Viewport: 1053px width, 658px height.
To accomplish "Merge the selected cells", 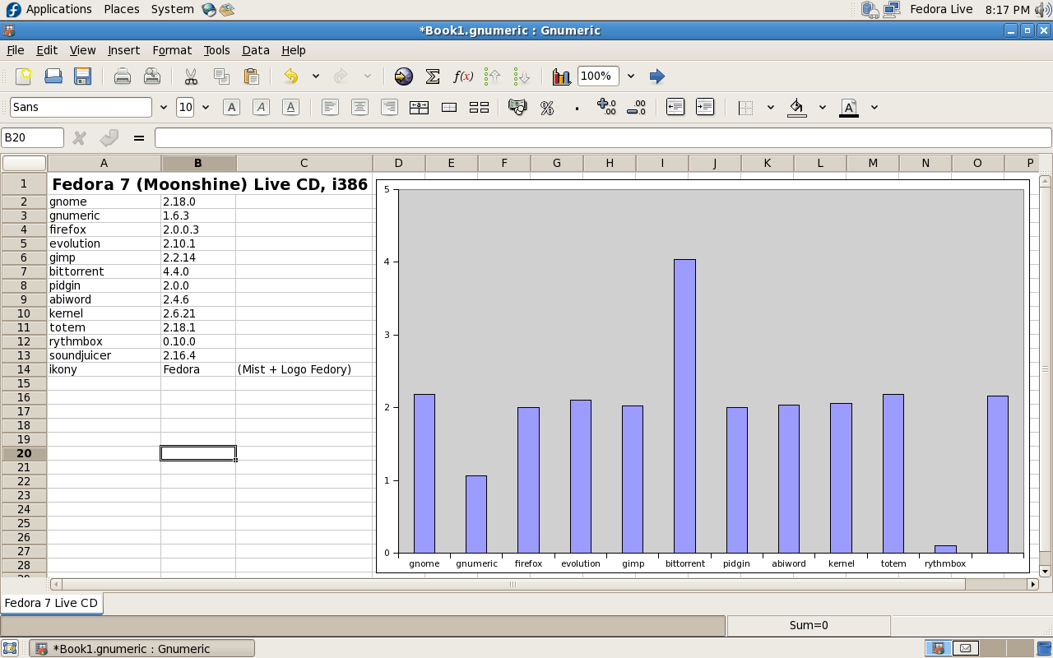I will tap(449, 107).
